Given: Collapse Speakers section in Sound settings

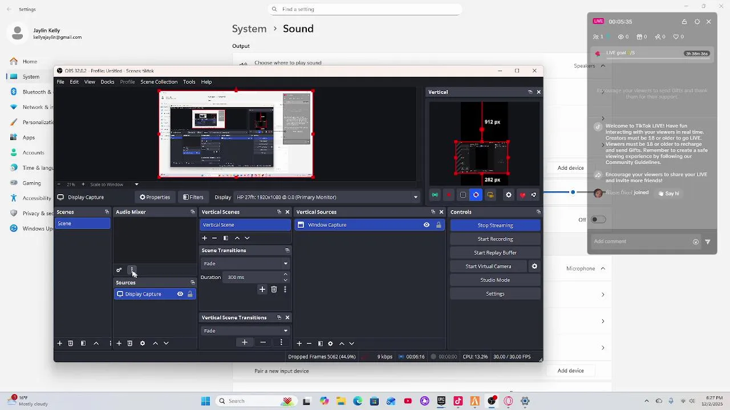Looking at the screenshot, I should (x=603, y=66).
